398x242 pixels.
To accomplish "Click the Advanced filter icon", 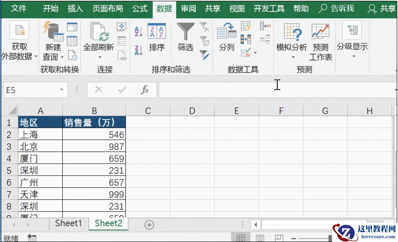I will [204, 55].
